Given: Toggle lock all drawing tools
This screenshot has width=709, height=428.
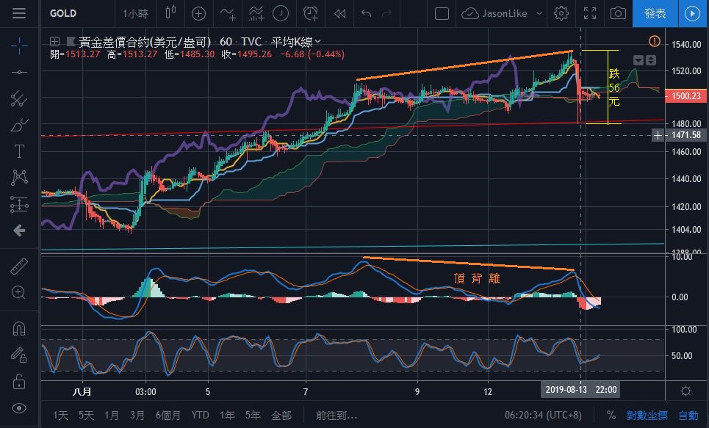Looking at the screenshot, I should (19, 381).
